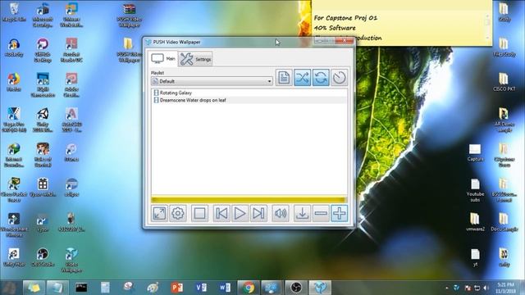Open the command prompt taskbar icon
Image resolution: width=525 pixels, height=295 pixels.
coord(81,288)
